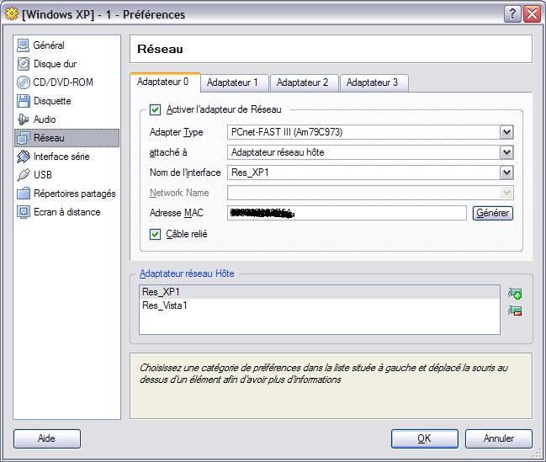Click the OK button

[x=425, y=438]
